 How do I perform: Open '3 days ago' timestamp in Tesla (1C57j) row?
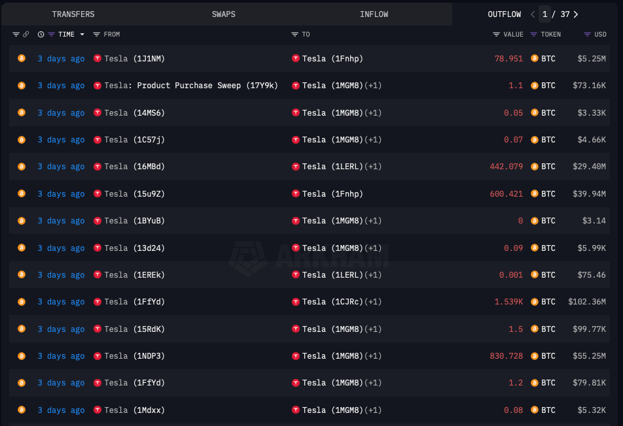62,140
